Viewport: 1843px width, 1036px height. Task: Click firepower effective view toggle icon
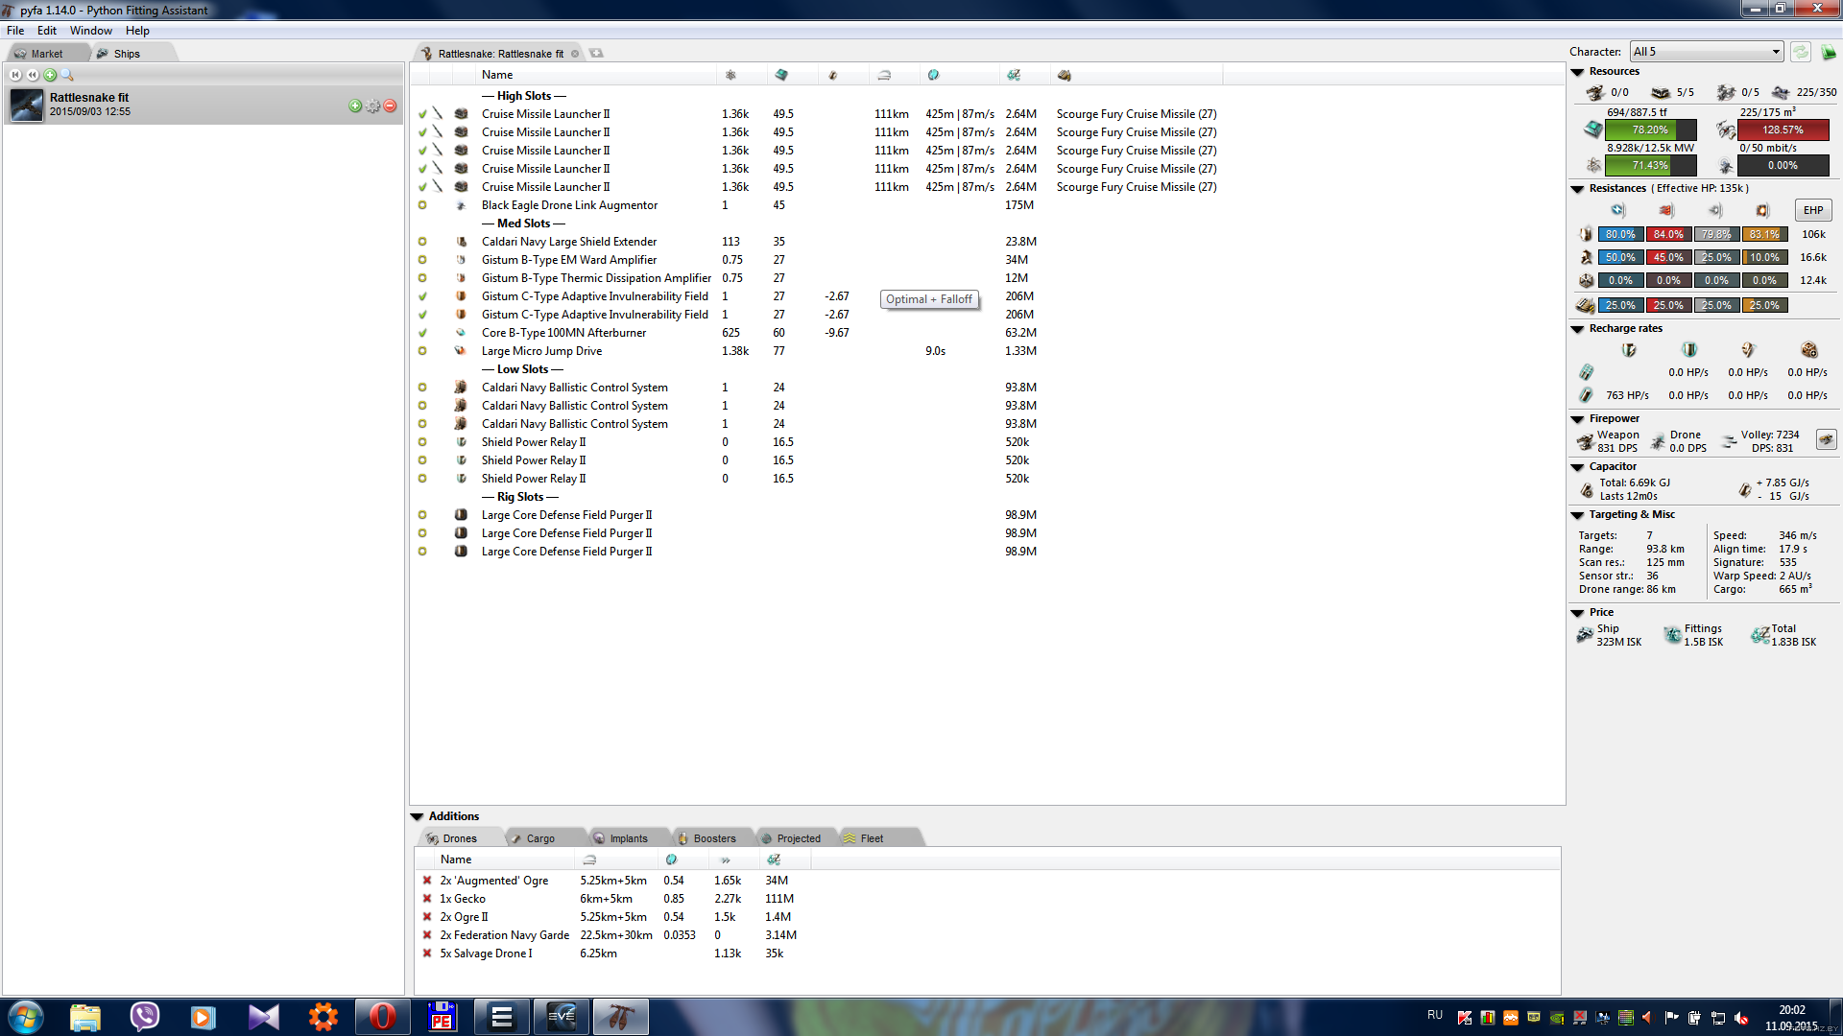tap(1826, 439)
